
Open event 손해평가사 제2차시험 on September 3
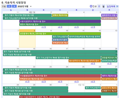(109, 91)
